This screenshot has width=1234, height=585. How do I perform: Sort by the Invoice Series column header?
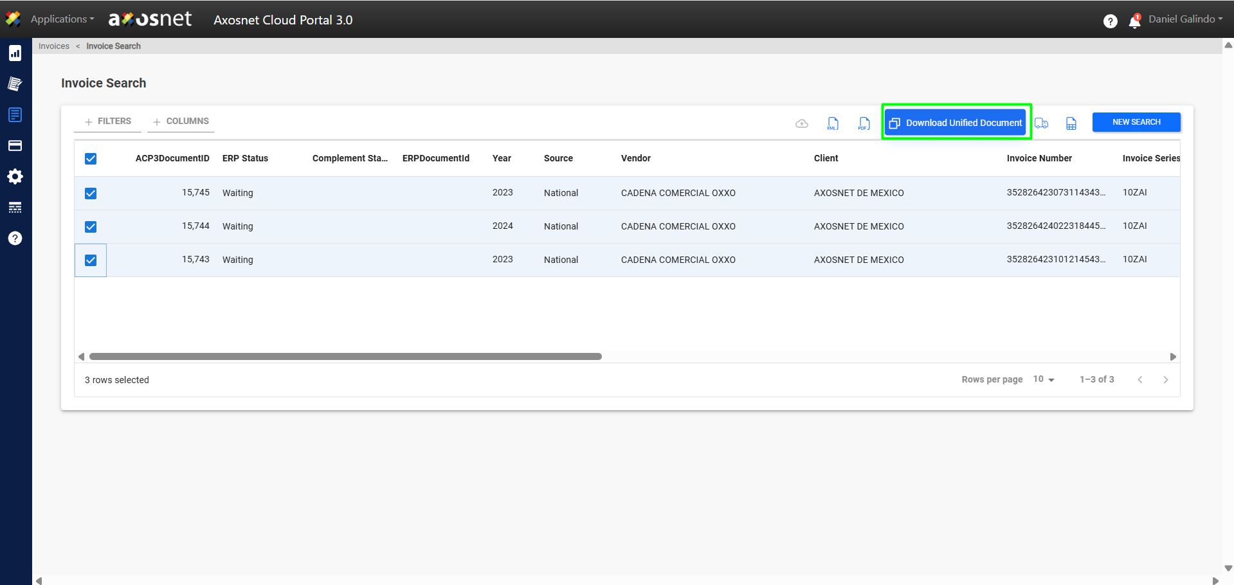(1151, 158)
